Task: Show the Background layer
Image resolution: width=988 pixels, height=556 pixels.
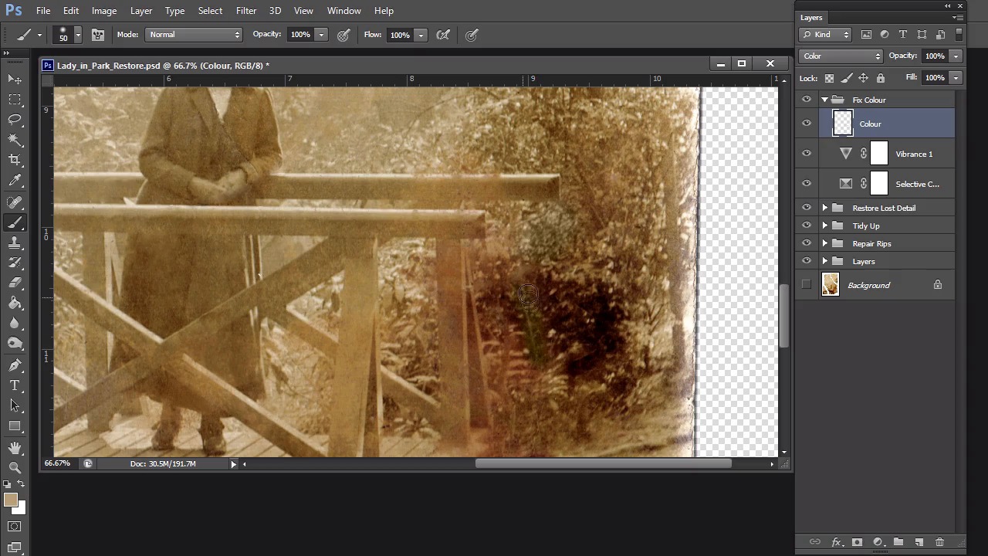Action: pos(807,285)
